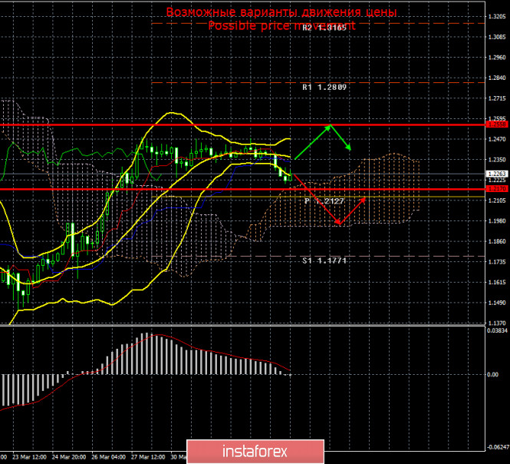Screen dimensions: 510x464
Task: Click the 1.2105 price axis label
Action: click(497, 201)
